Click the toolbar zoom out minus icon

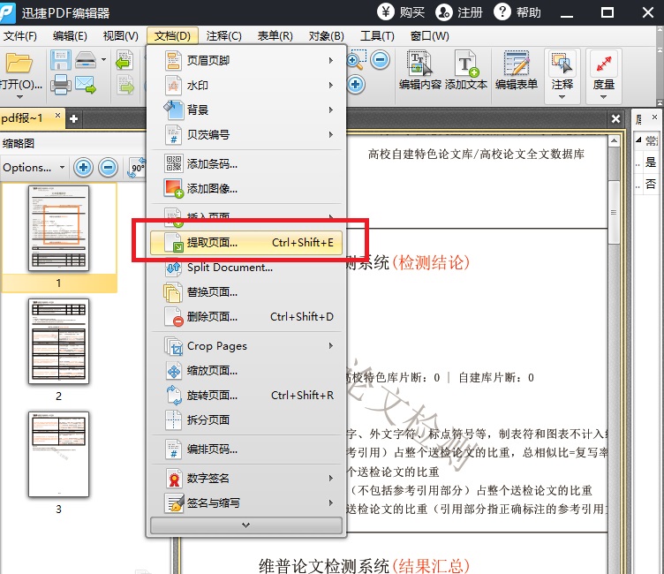pos(380,60)
